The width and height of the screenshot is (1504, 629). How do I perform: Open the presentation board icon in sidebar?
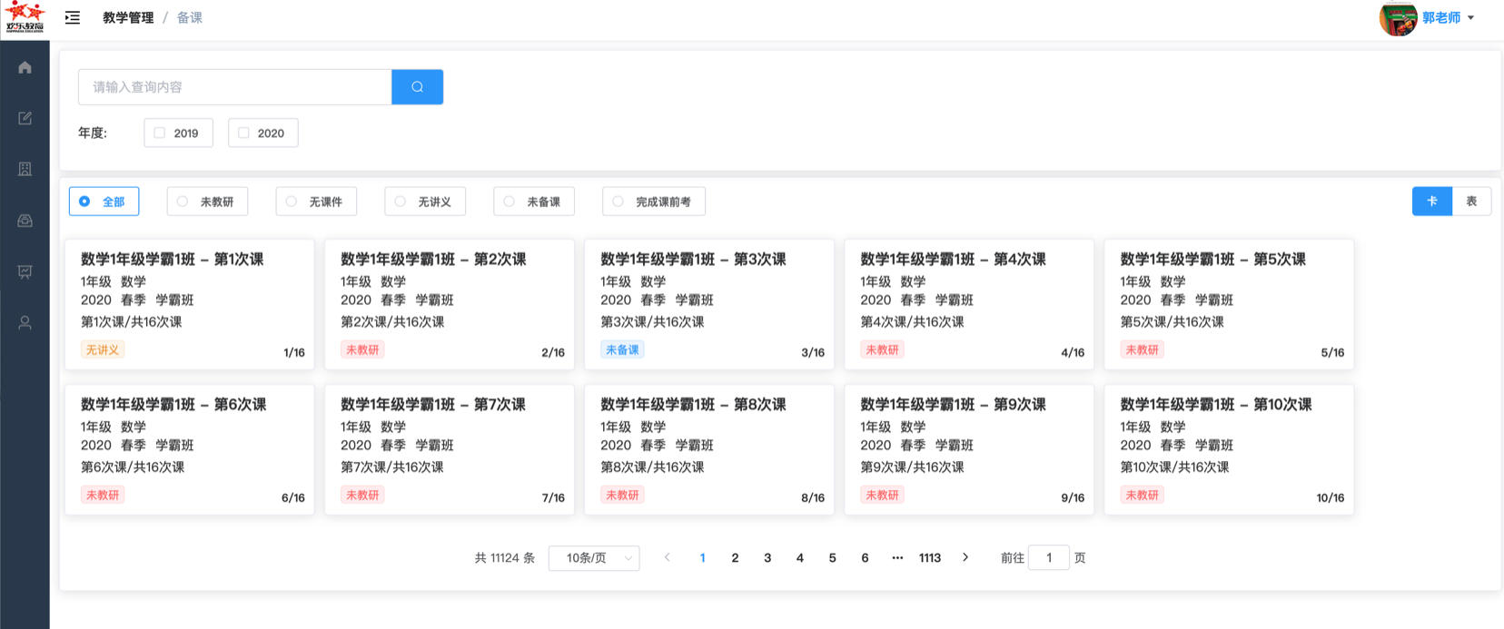(25, 271)
